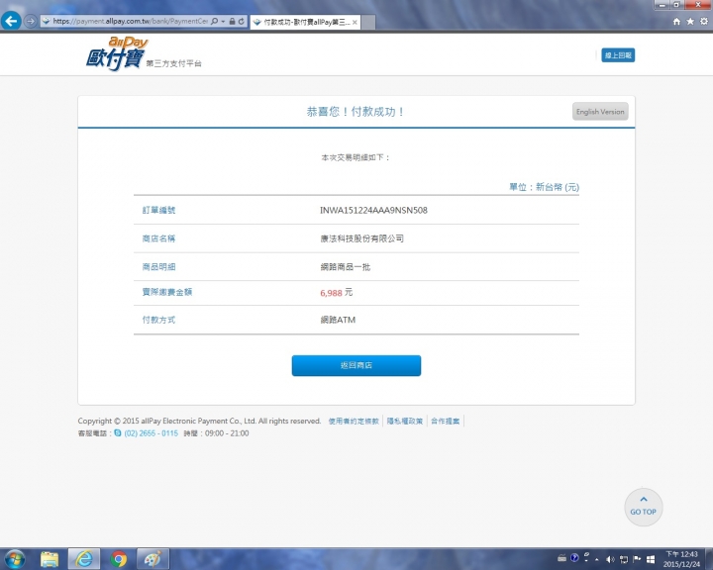
Task: Open a new blank tab
Action: [x=368, y=22]
